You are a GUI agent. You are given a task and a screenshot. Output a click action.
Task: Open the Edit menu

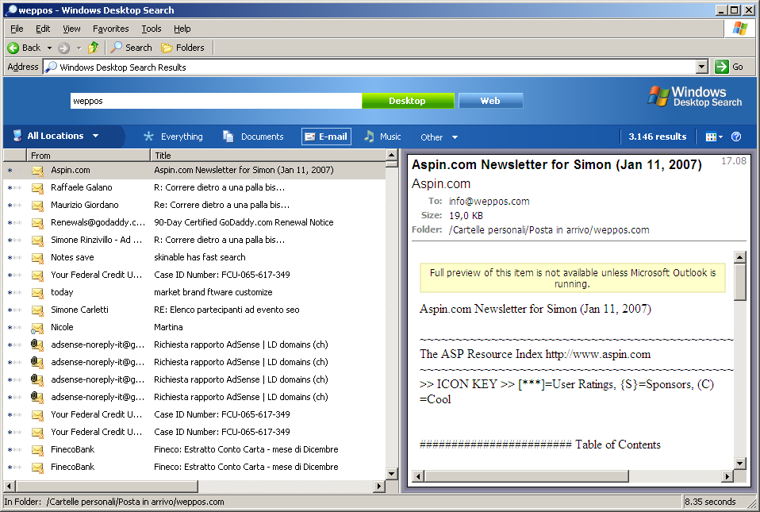tap(43, 29)
